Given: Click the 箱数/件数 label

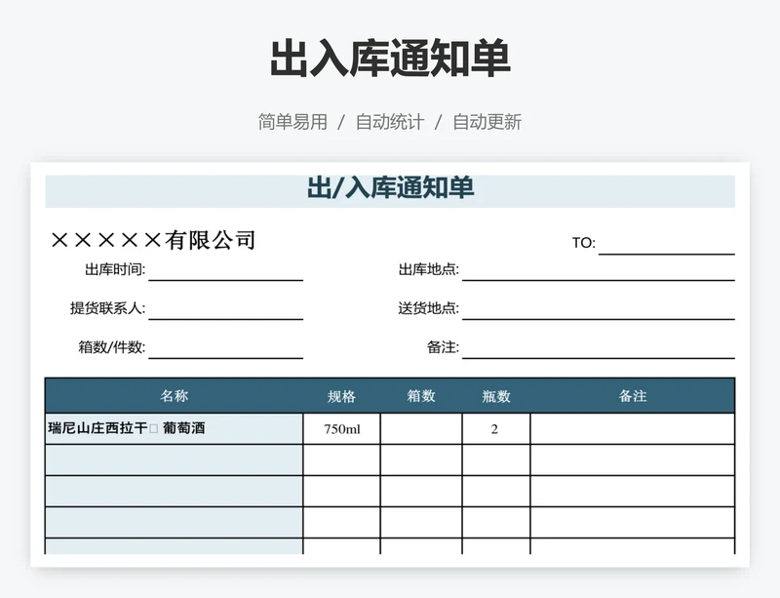Looking at the screenshot, I should click(111, 347).
